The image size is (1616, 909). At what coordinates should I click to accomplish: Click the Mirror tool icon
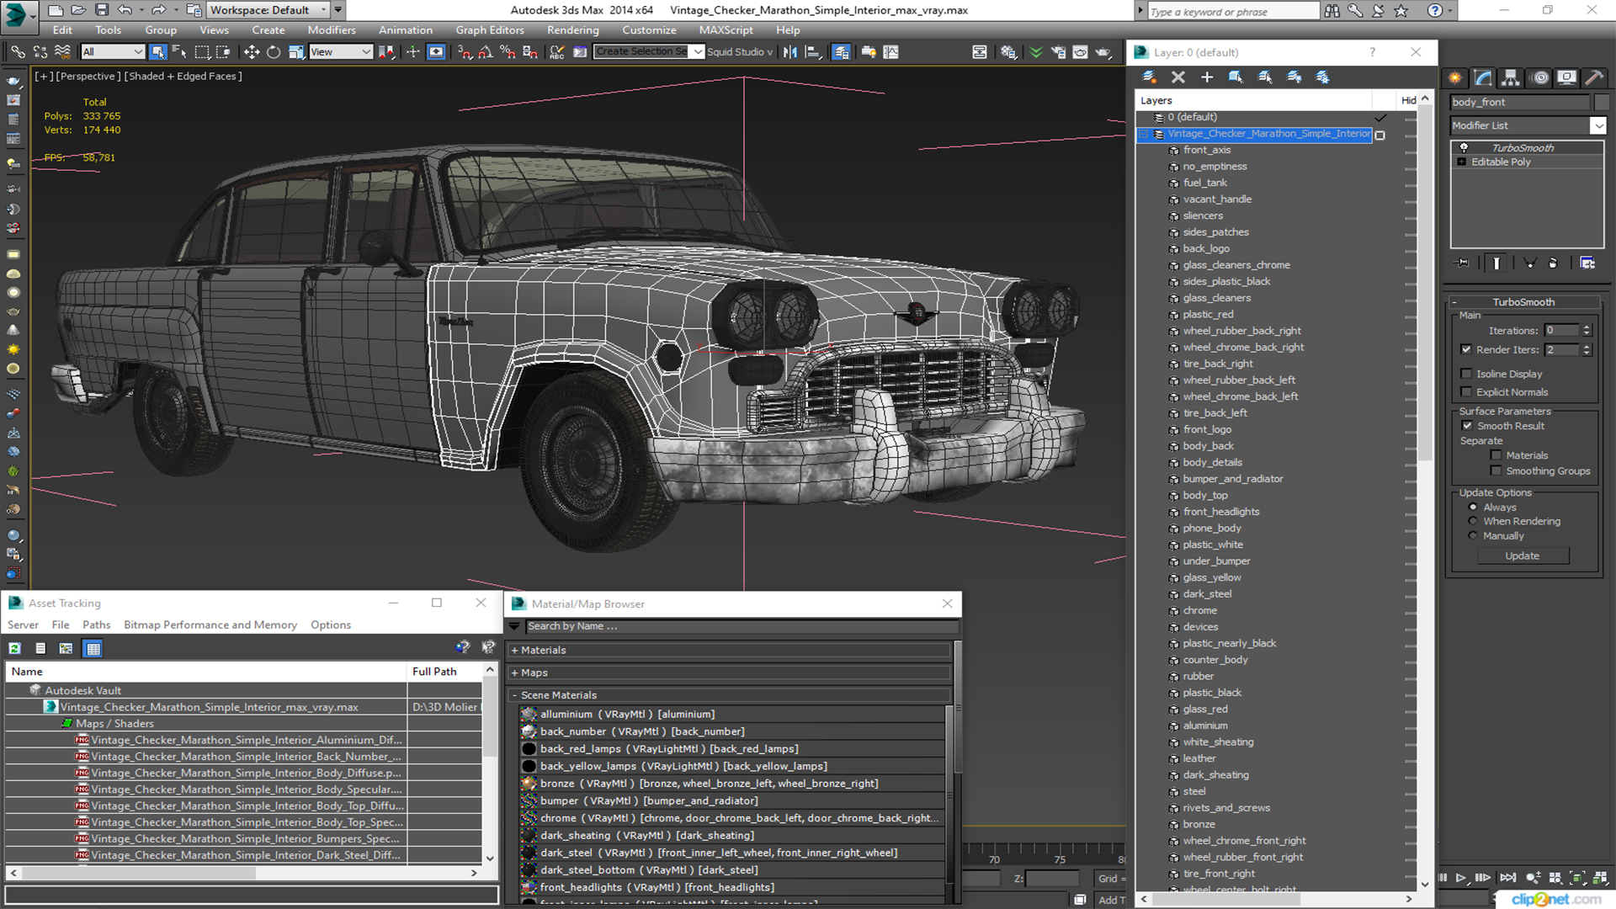pyautogui.click(x=789, y=52)
